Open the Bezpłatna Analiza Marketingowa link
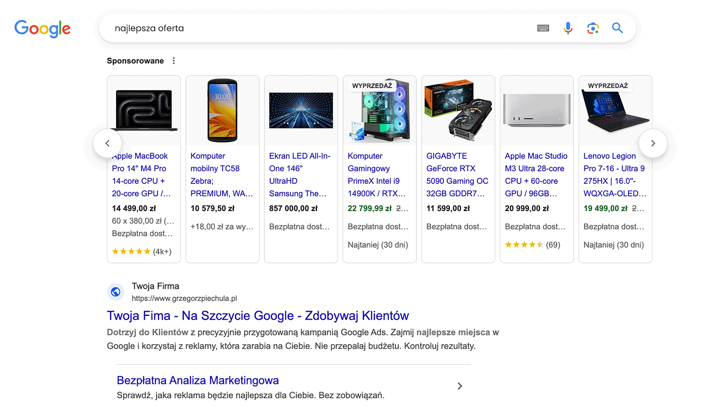This screenshot has height=406, width=710. point(198,381)
